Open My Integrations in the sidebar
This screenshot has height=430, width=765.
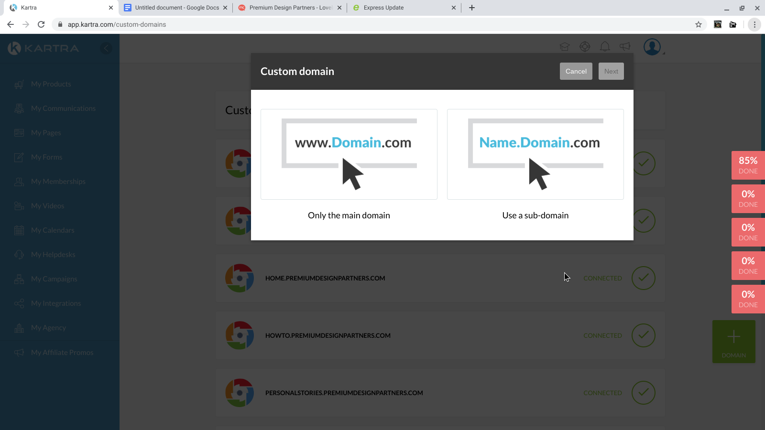point(56,303)
